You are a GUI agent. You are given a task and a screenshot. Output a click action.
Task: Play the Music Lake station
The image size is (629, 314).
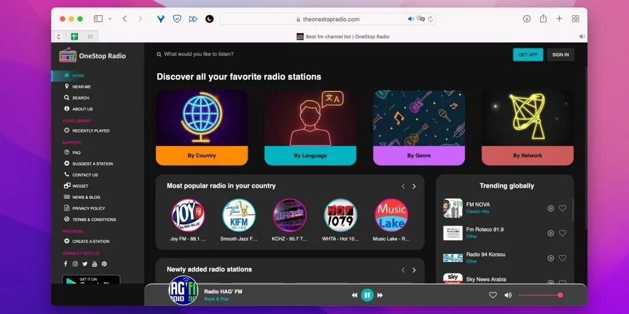click(x=391, y=215)
